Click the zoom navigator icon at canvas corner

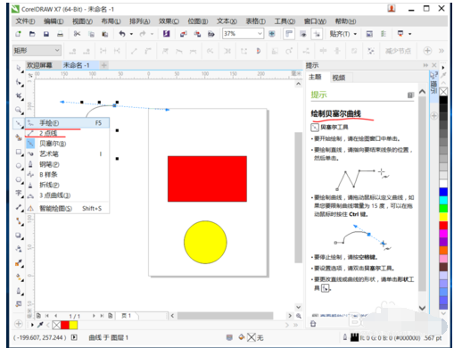pos(299,316)
